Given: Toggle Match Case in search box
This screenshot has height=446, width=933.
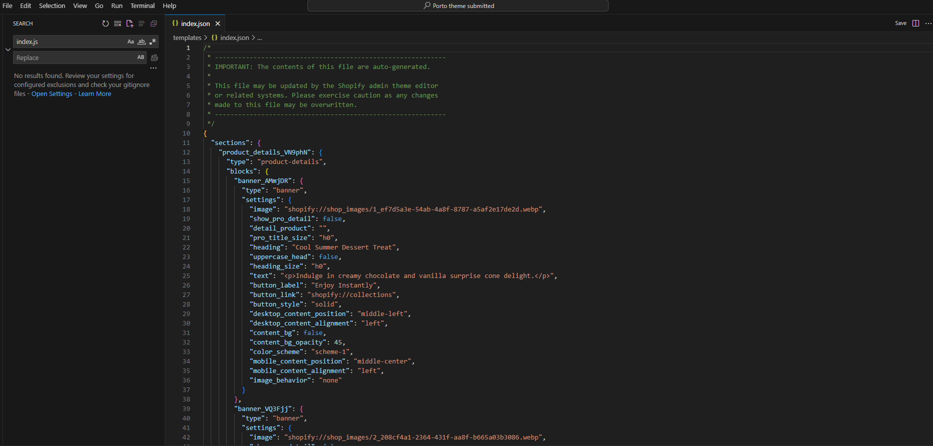Looking at the screenshot, I should click(131, 42).
